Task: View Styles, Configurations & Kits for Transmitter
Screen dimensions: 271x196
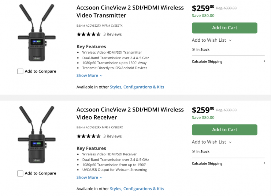Action: [137, 87]
